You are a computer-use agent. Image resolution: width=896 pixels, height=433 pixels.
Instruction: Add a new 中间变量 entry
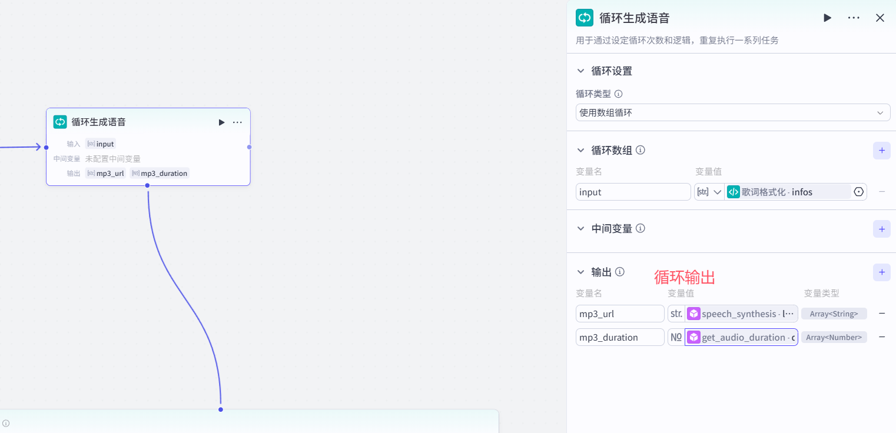(x=881, y=229)
